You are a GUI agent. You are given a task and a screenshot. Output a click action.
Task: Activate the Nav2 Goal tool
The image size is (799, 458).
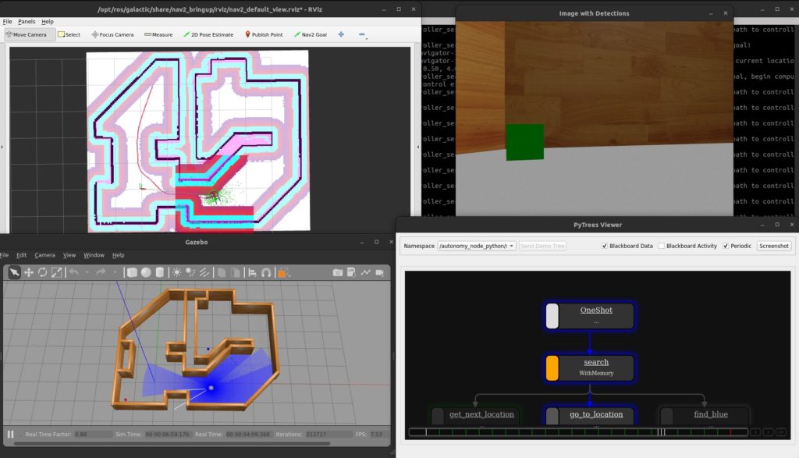click(311, 34)
